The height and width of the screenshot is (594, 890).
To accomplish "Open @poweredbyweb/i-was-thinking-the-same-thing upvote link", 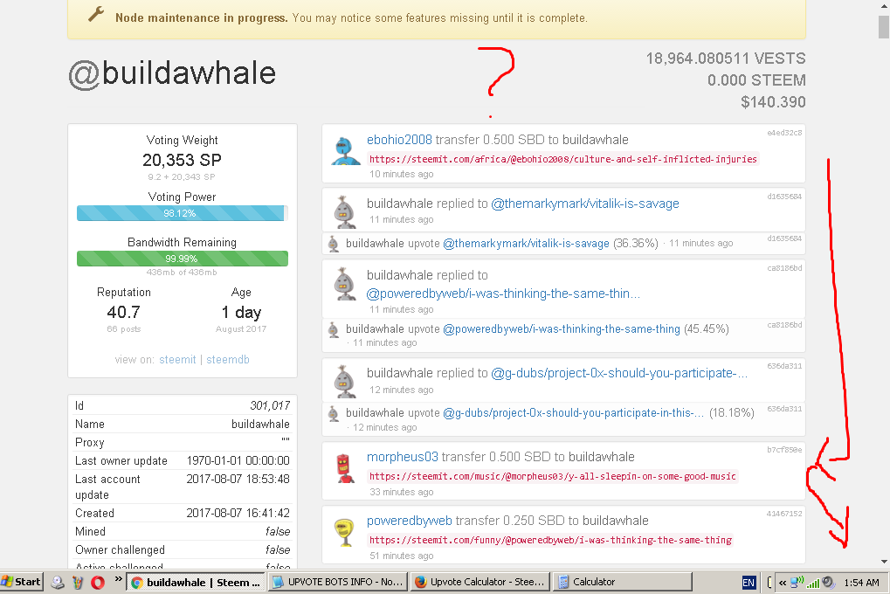I will (562, 328).
